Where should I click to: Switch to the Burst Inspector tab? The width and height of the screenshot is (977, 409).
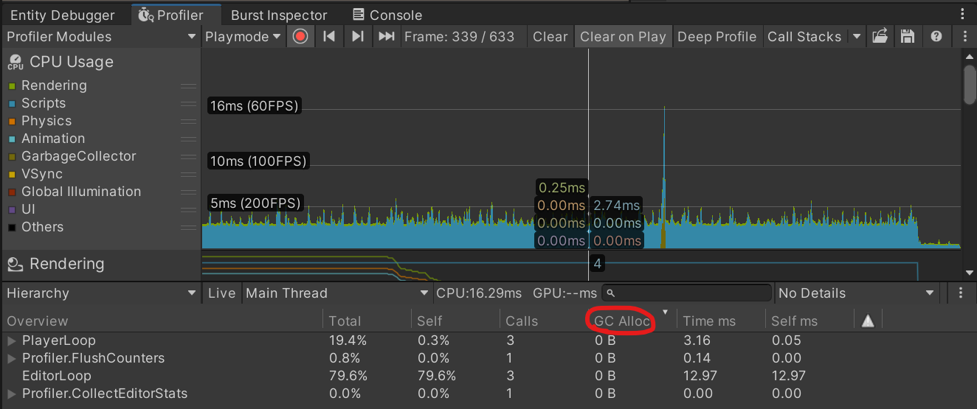[278, 15]
